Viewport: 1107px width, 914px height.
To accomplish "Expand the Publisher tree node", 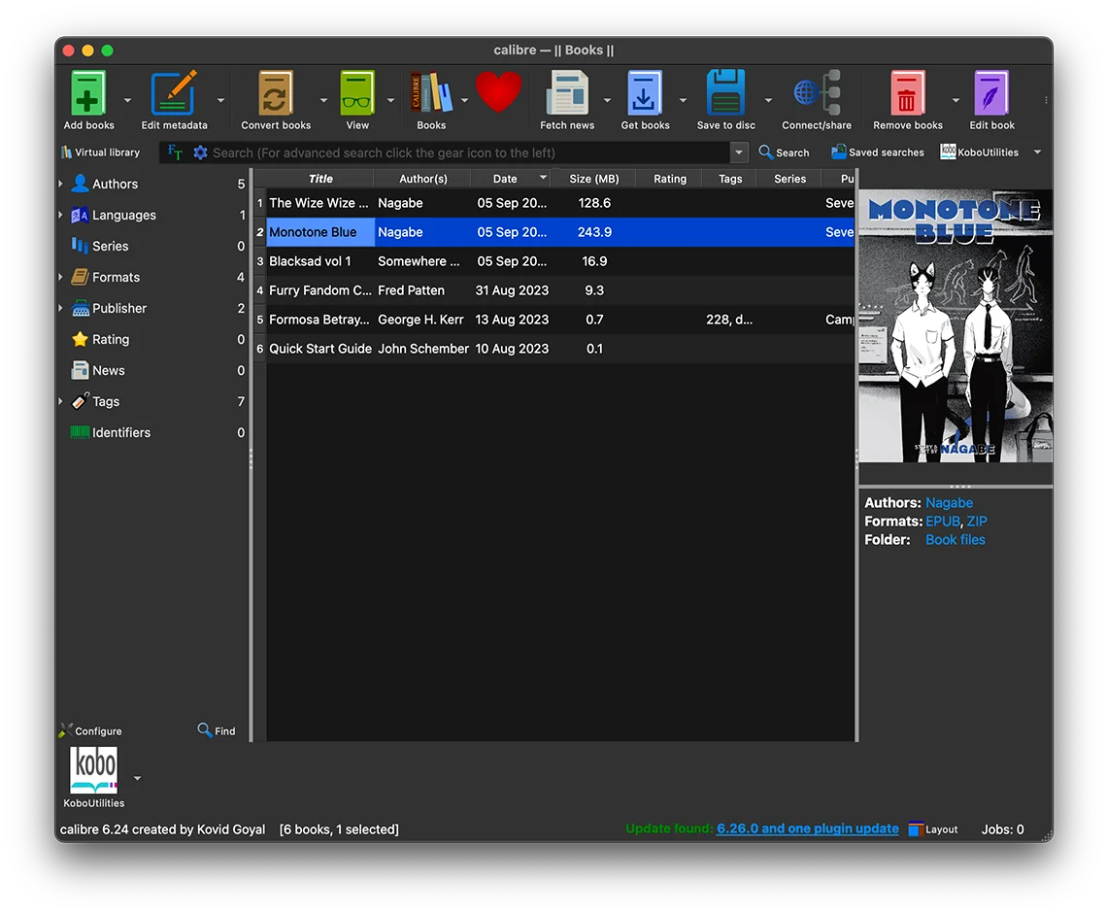I will pyautogui.click(x=61, y=308).
